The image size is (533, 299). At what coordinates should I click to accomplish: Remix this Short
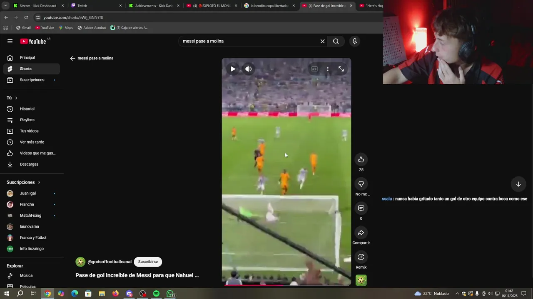361,257
